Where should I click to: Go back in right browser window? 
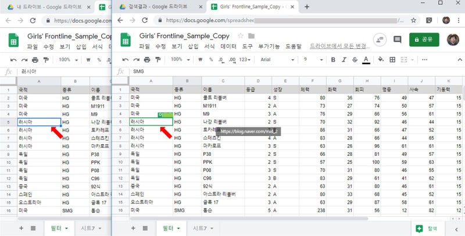tap(120, 20)
